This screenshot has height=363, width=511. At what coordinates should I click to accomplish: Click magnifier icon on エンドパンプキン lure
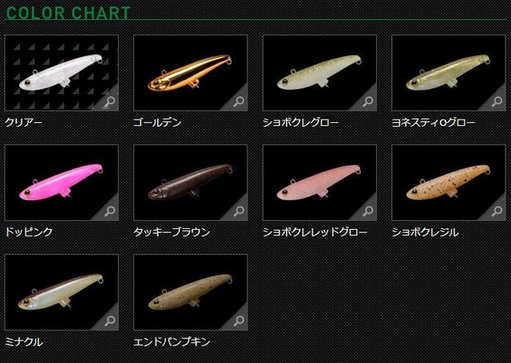(239, 321)
